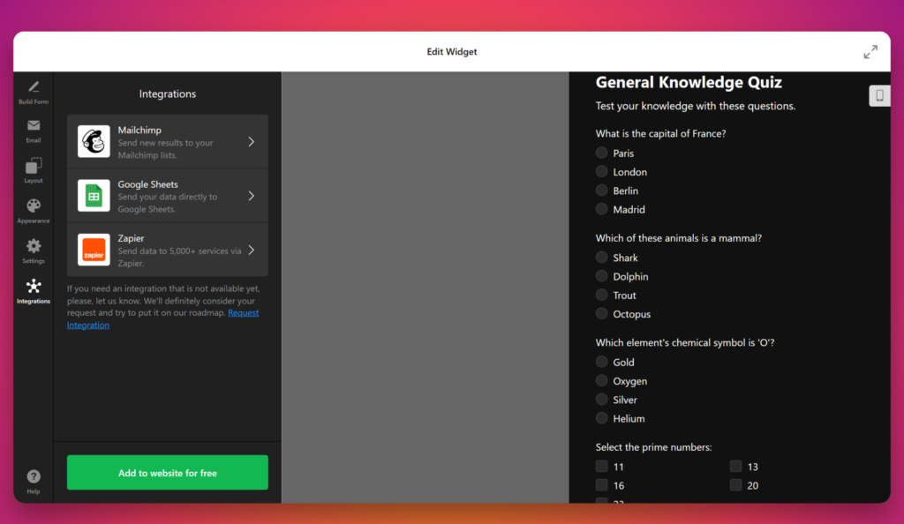Viewport: 904px width, 524px height.
Task: Click the Zapier icon
Action: (95, 250)
